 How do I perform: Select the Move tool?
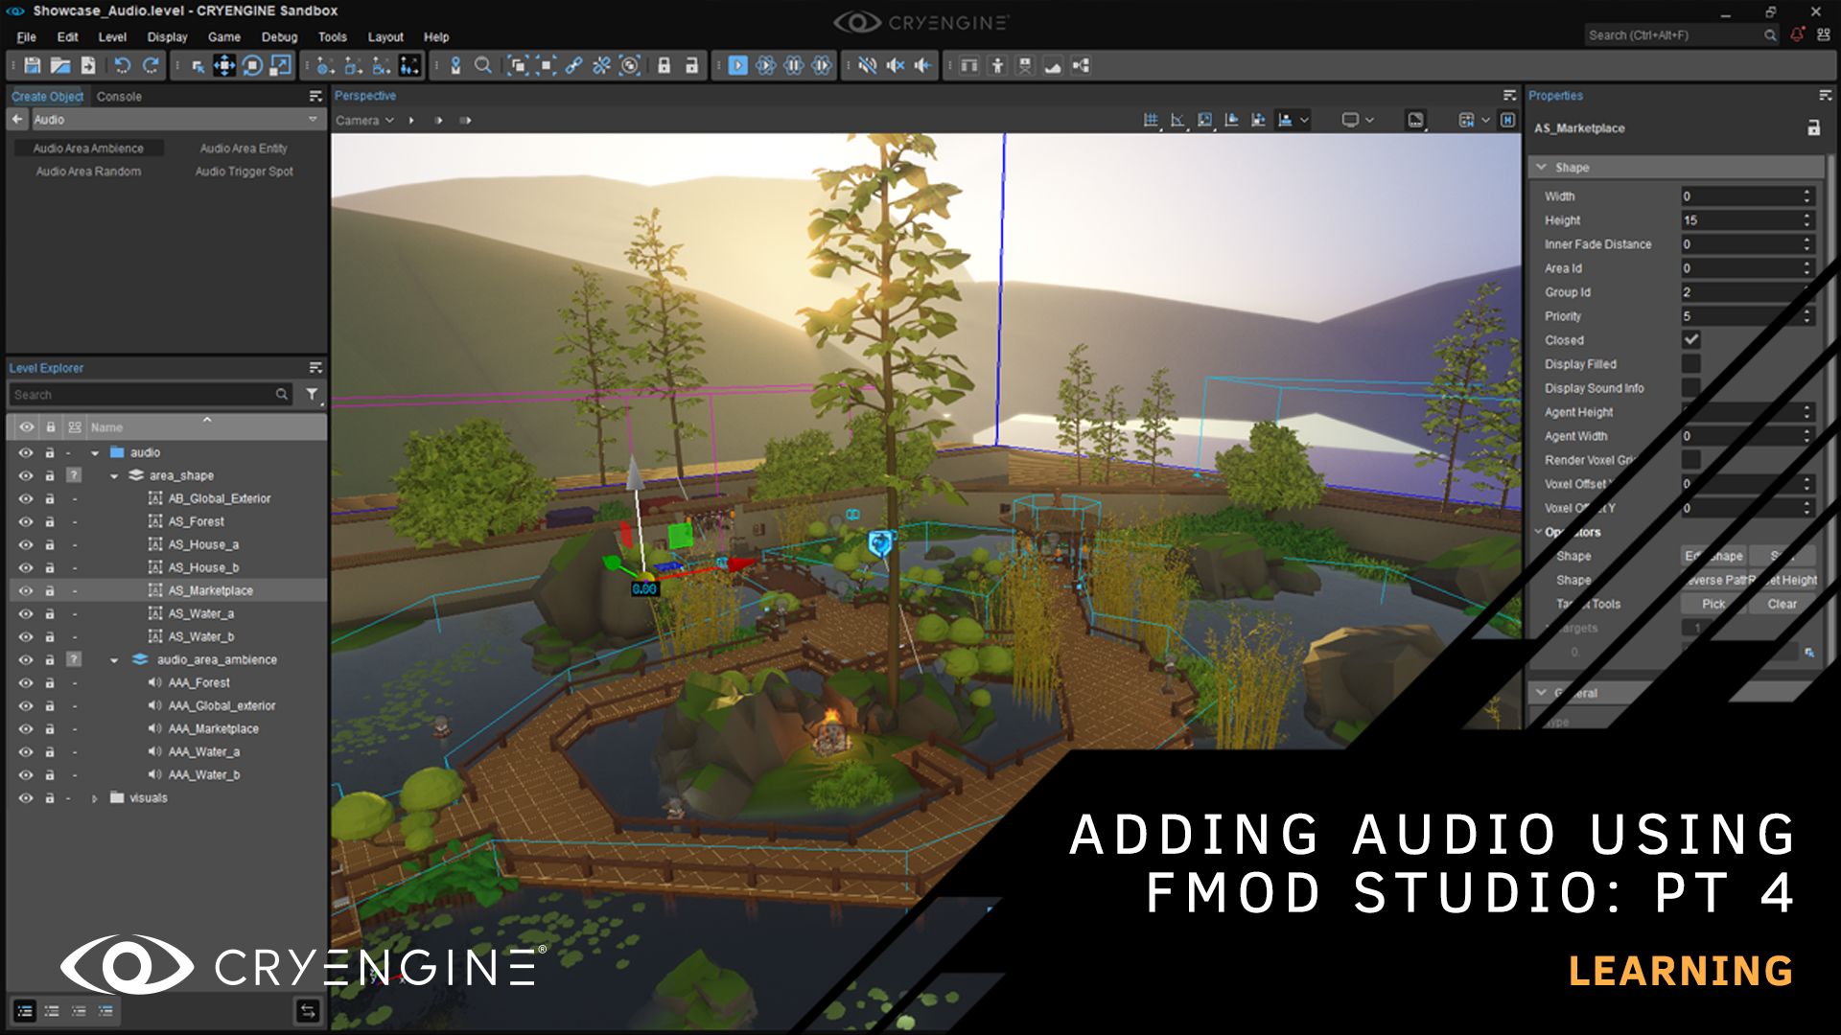(225, 65)
